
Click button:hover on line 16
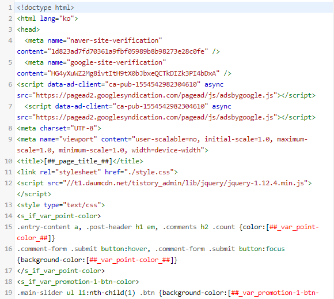[124, 249]
